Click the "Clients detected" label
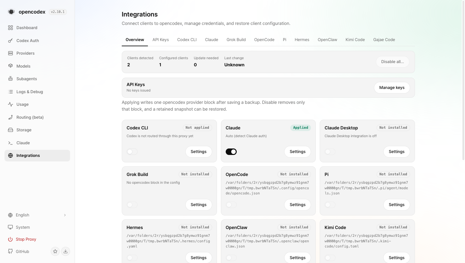465x263 pixels. (140, 58)
